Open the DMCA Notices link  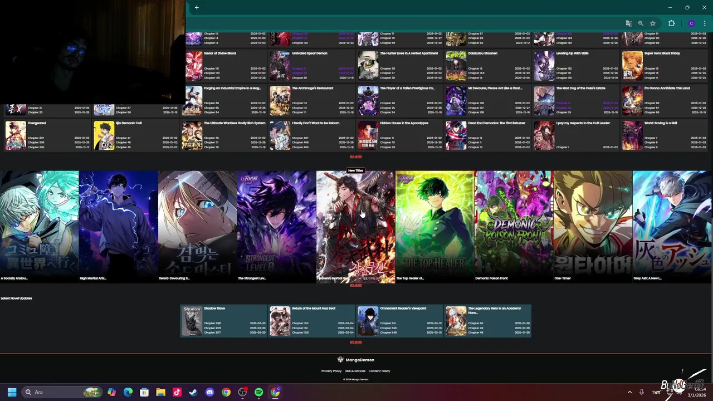click(355, 371)
